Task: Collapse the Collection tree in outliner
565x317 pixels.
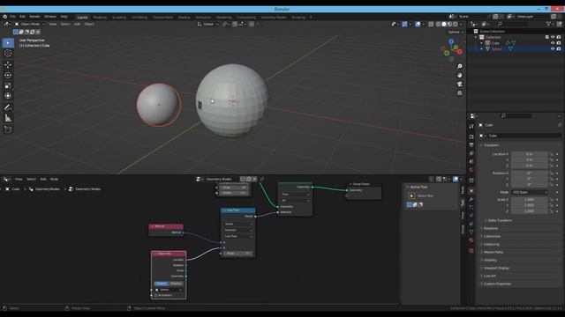Action: [476, 37]
